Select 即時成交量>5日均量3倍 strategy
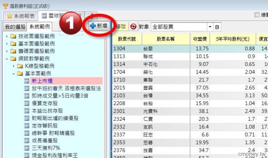This screenshot has height=158, width=268. 60,96
